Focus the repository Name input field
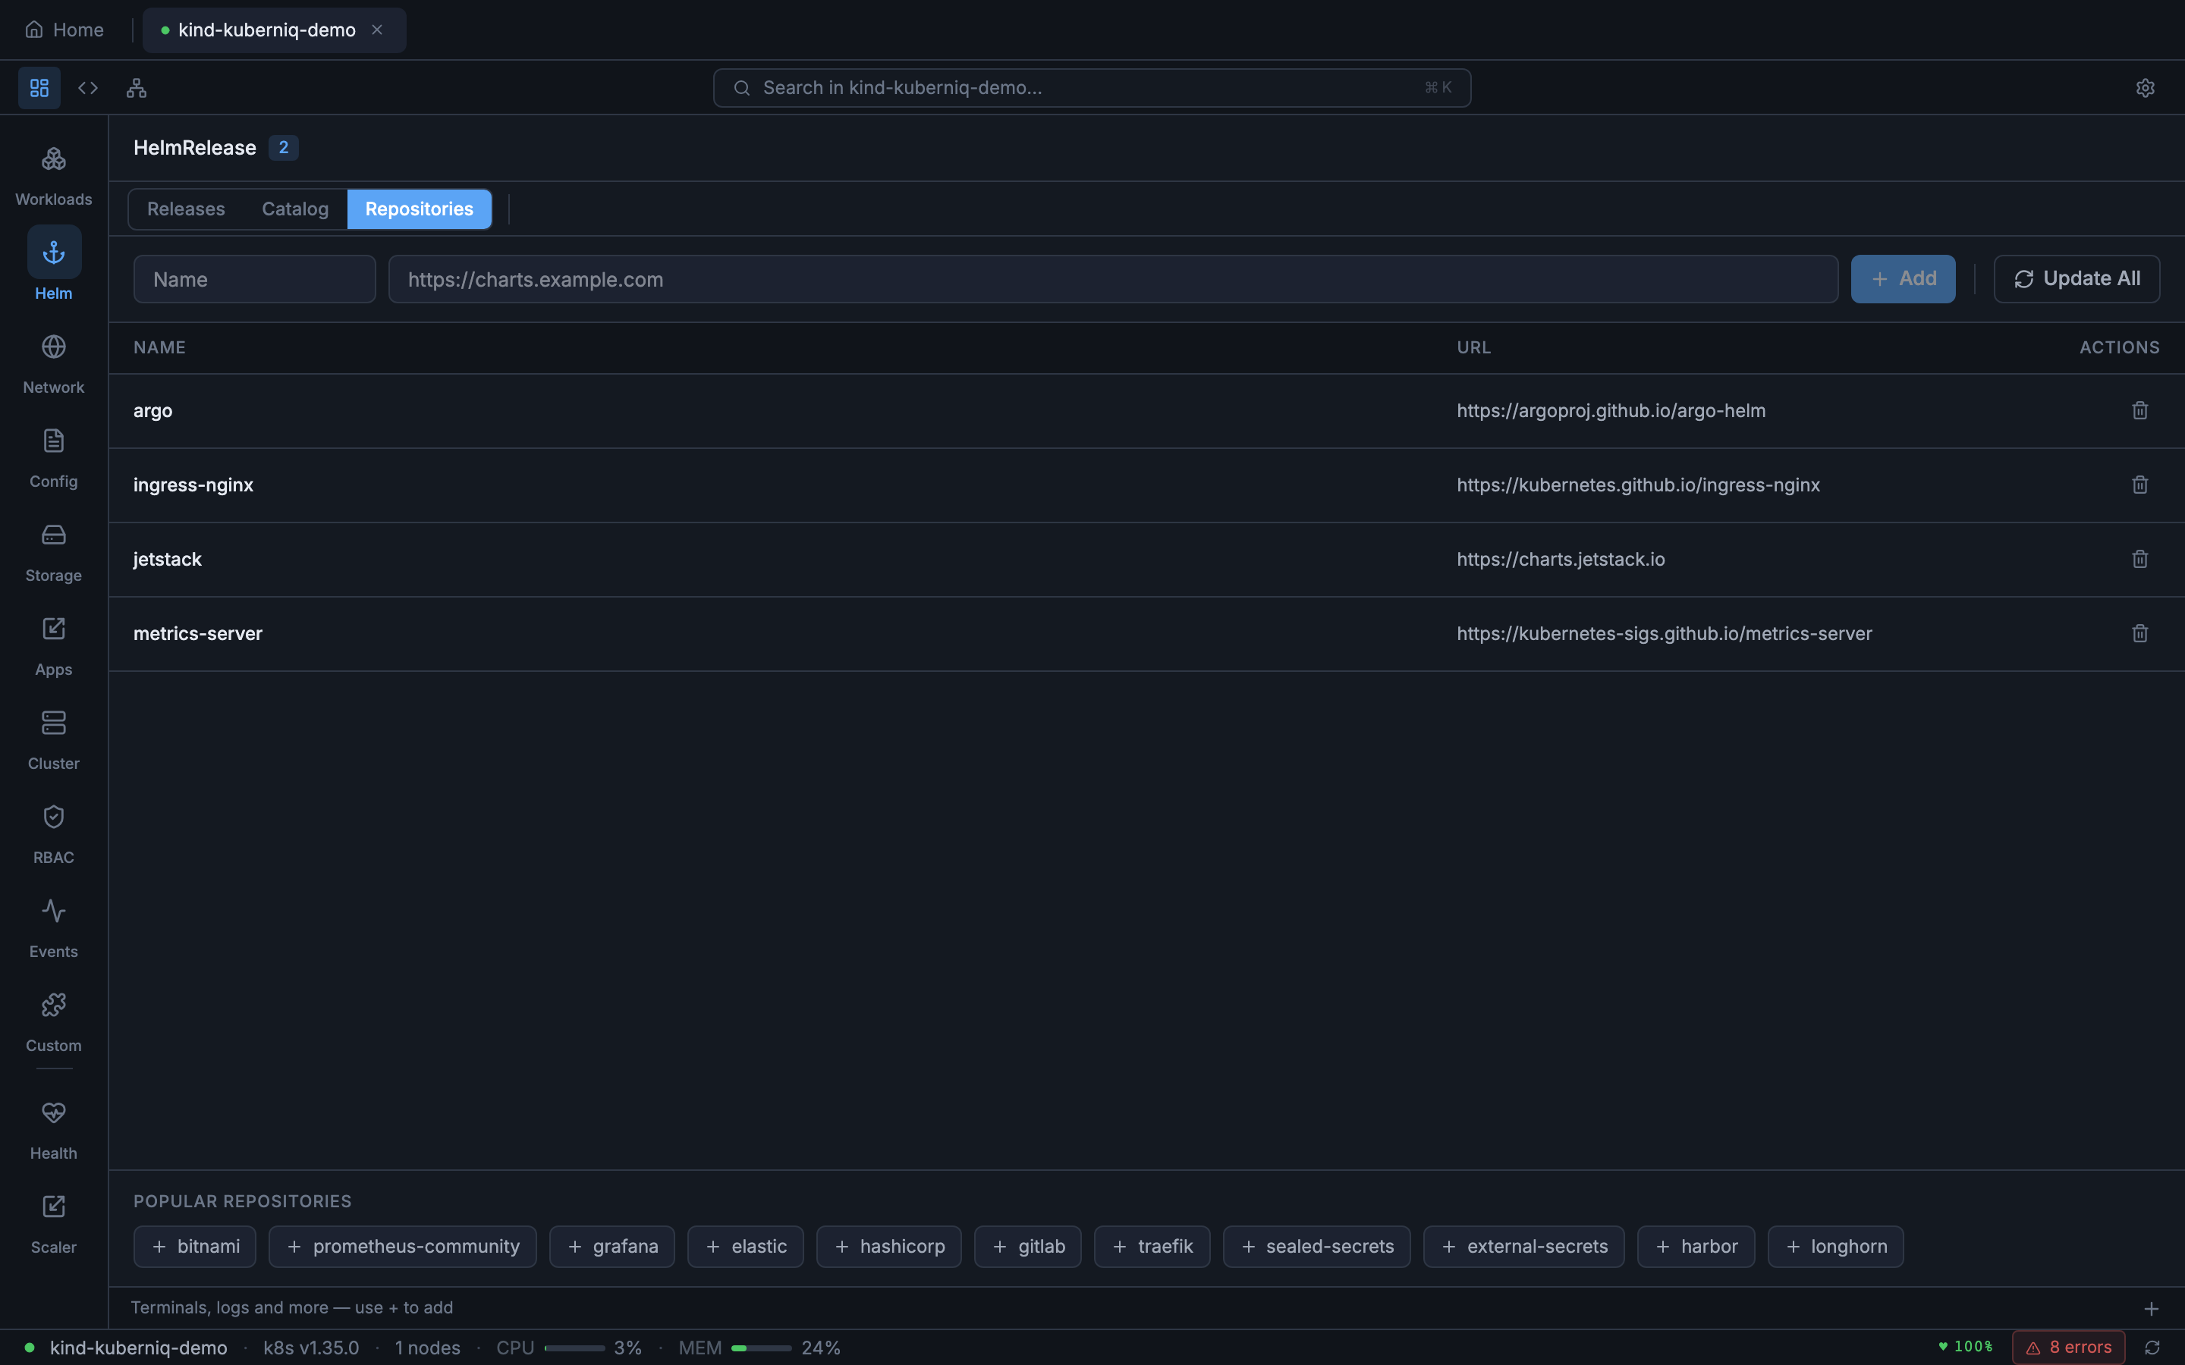Viewport: 2185px width, 1365px height. (253, 278)
